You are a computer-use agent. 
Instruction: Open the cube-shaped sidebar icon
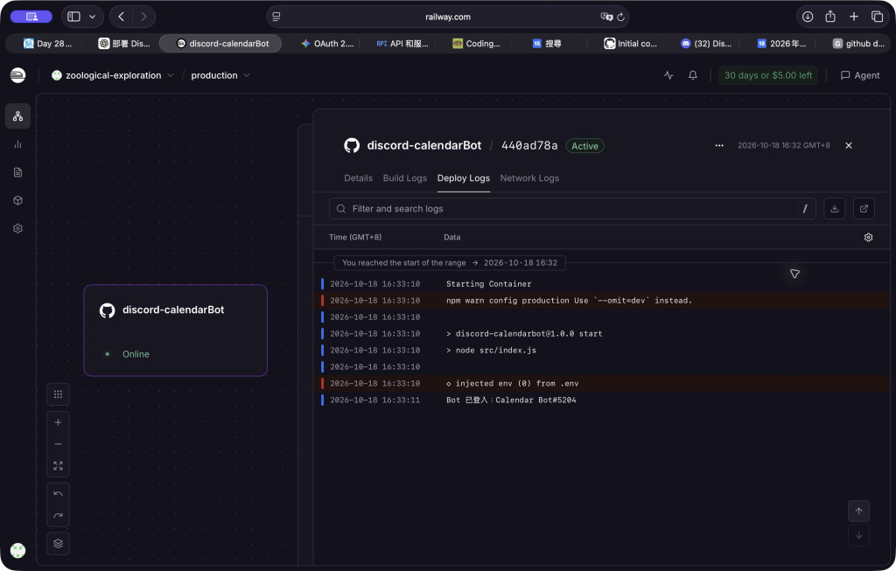point(17,200)
